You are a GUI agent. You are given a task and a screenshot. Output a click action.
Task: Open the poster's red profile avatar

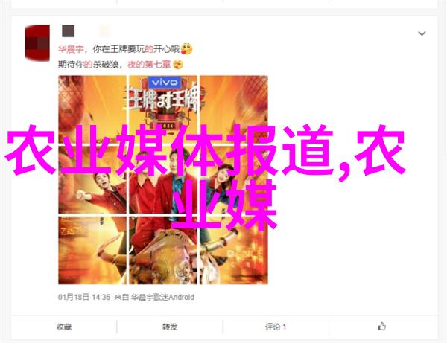37,42
